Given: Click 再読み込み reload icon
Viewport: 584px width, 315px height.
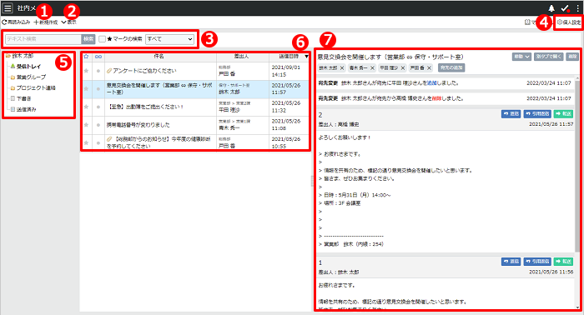Looking at the screenshot, I should (x=4, y=22).
